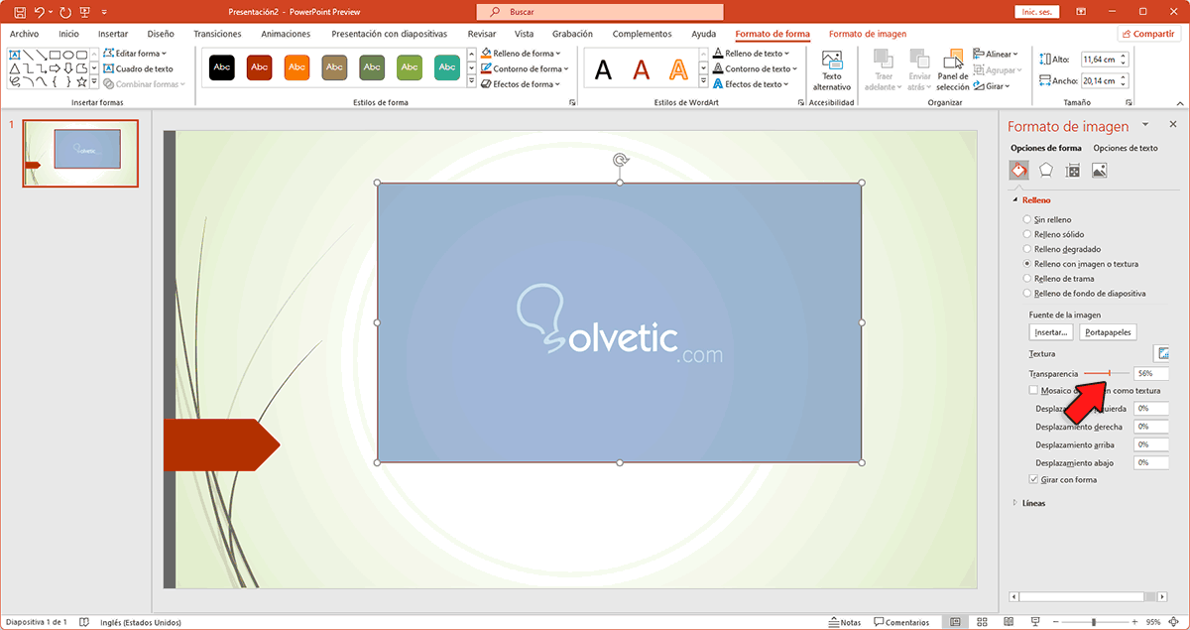
Task: Click the Notas icon in status bar
Action: pos(845,622)
